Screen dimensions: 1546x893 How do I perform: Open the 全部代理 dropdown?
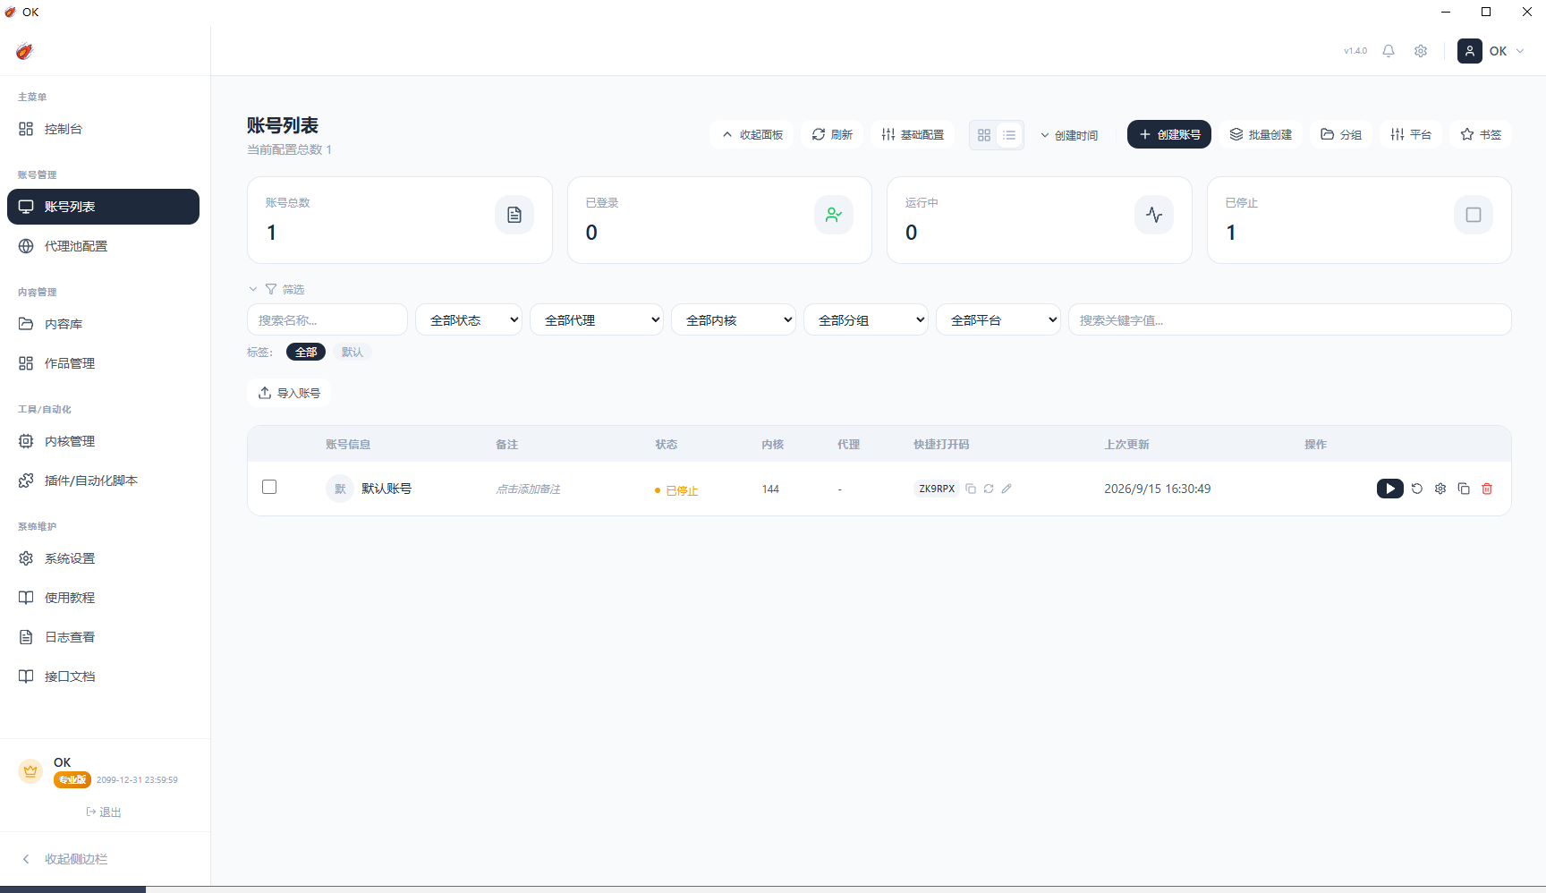[597, 319]
